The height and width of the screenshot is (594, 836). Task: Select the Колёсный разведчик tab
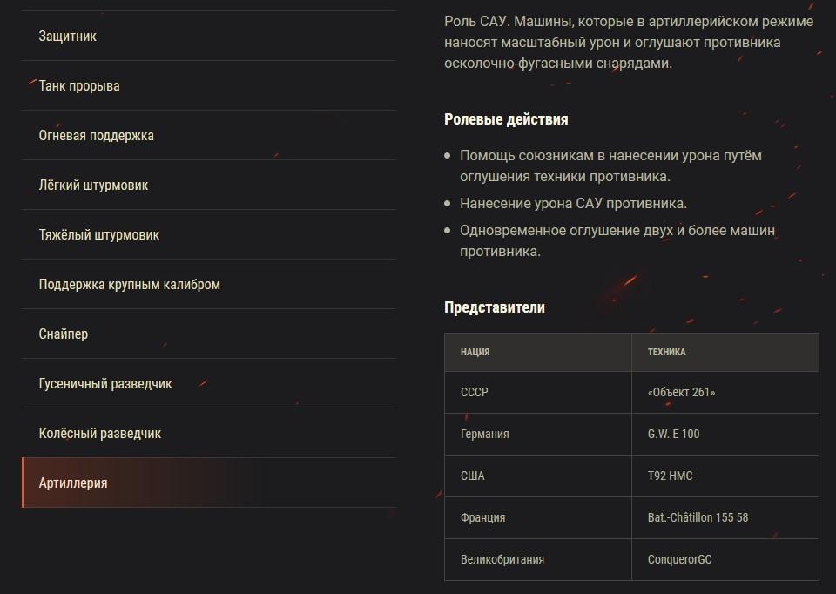click(99, 434)
